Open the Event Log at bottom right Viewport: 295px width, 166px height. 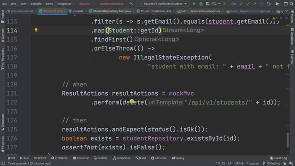278,158
